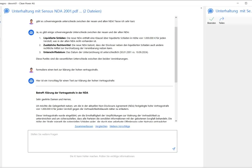
Task: Click the disclaimer 'Die KI kann Fehler machen'
Action: click(103, 156)
